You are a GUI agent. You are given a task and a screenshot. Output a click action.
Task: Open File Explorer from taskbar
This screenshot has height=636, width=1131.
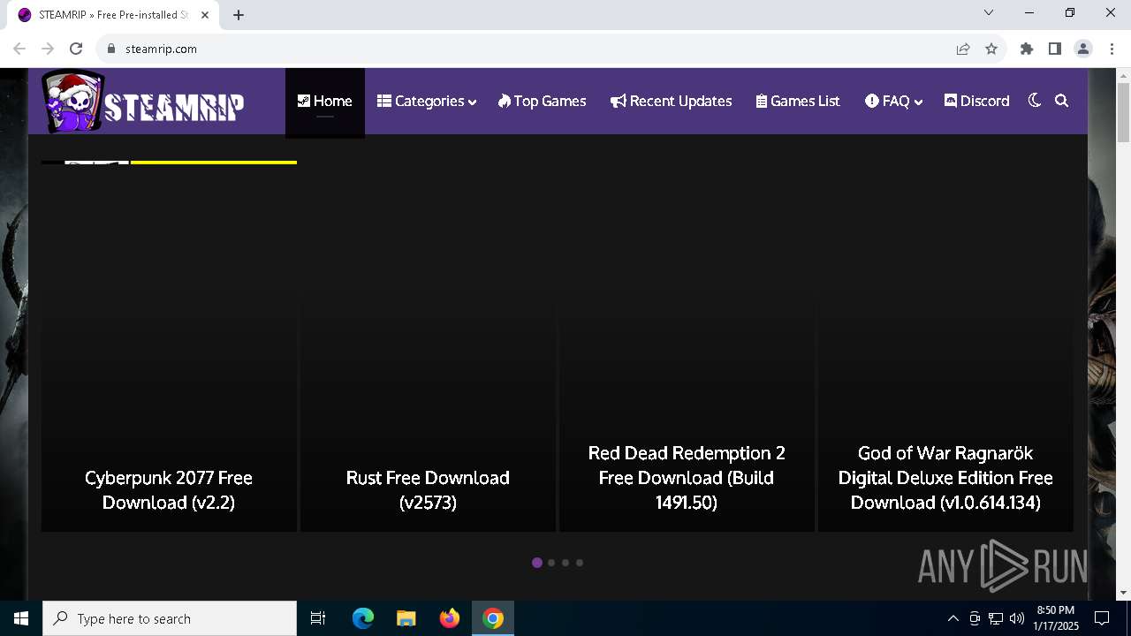(406, 618)
